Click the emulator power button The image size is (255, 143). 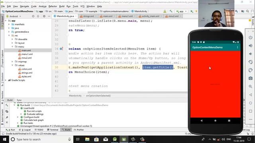pyautogui.click(x=251, y=37)
